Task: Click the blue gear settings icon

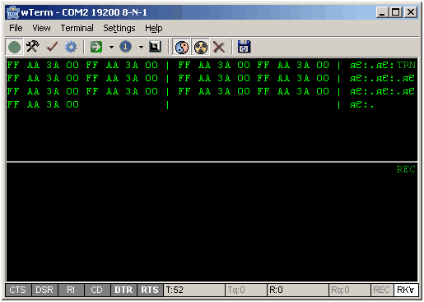Action: pyautogui.click(x=71, y=47)
